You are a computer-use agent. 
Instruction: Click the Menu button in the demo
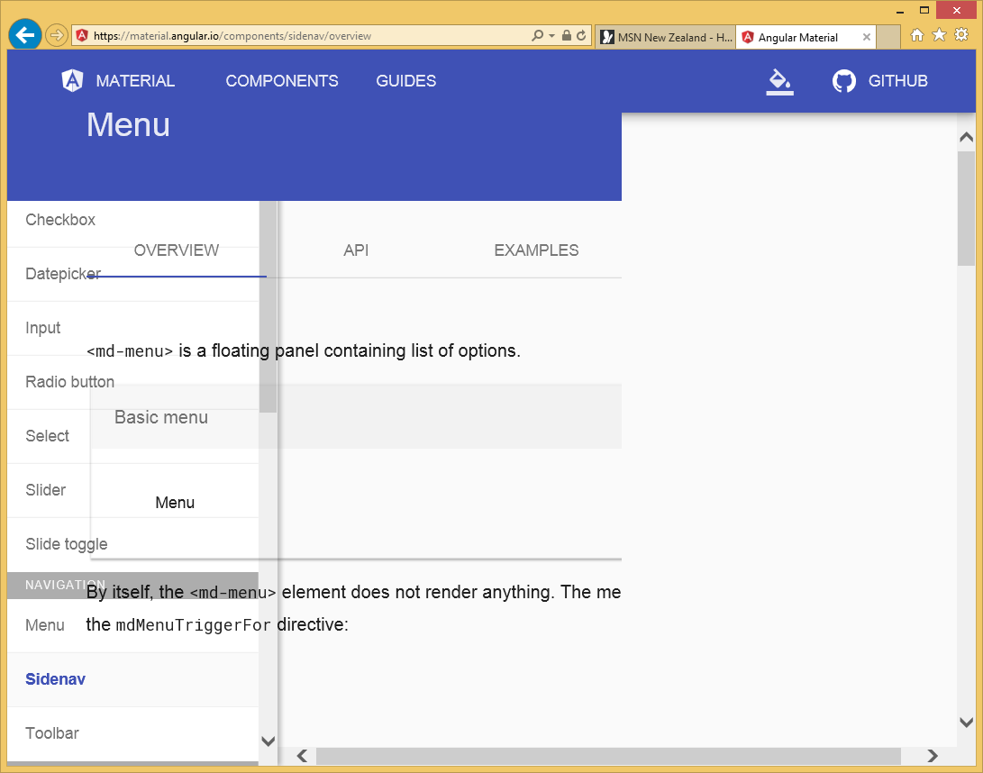tap(175, 502)
